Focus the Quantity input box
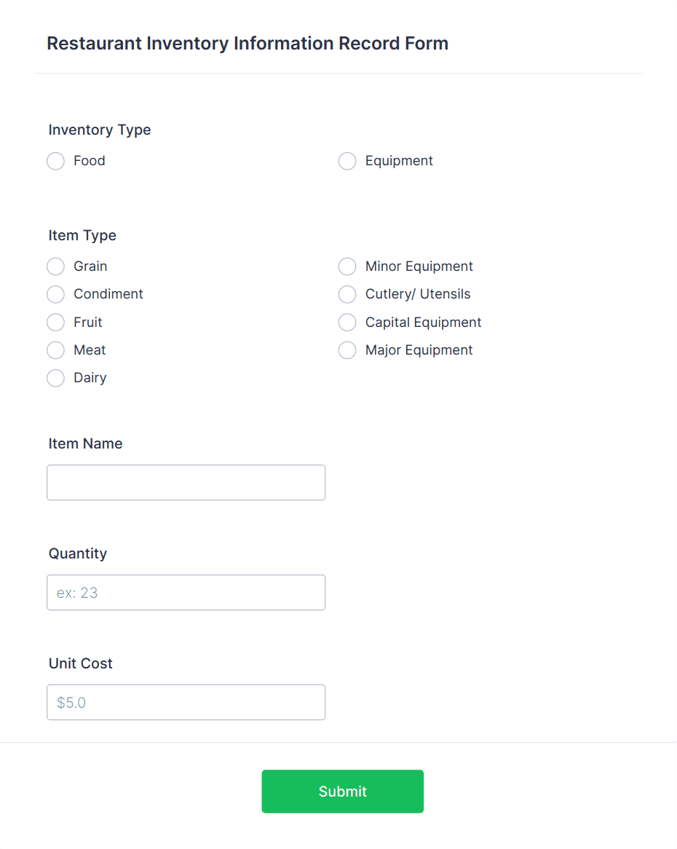Screen dimensions: 677x849 tap(186, 593)
